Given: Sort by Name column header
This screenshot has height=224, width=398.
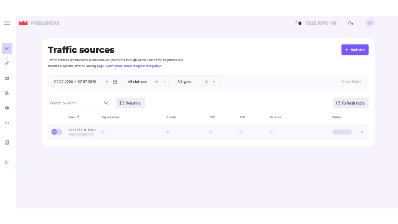Looking at the screenshot, I should click(74, 117).
